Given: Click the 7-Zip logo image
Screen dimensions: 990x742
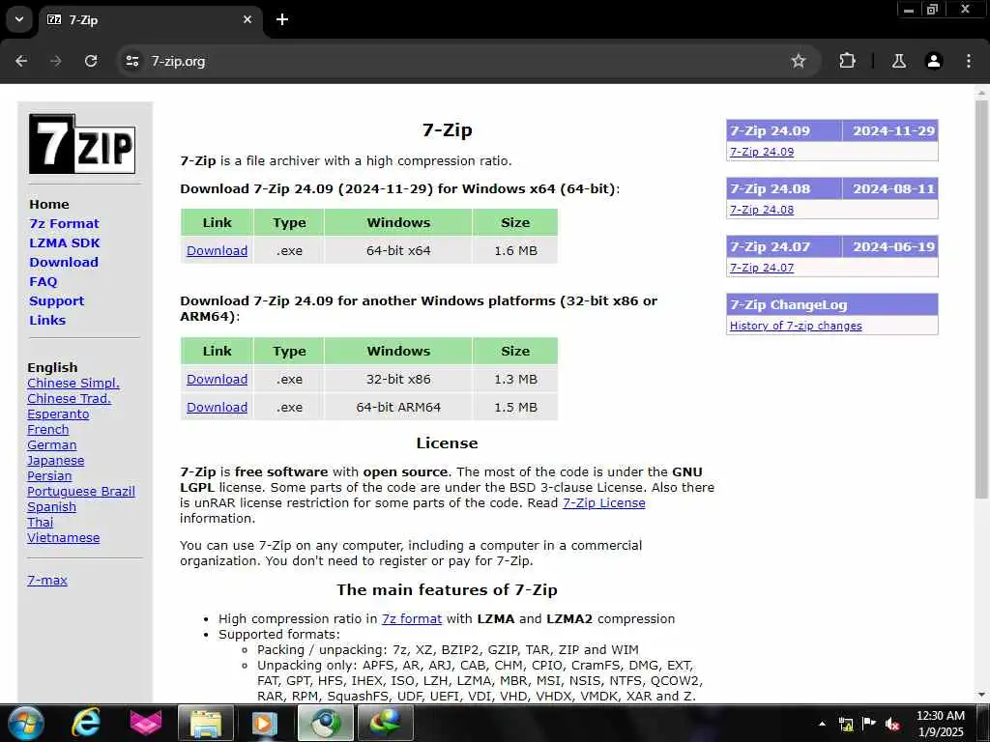Looking at the screenshot, I should (82, 144).
